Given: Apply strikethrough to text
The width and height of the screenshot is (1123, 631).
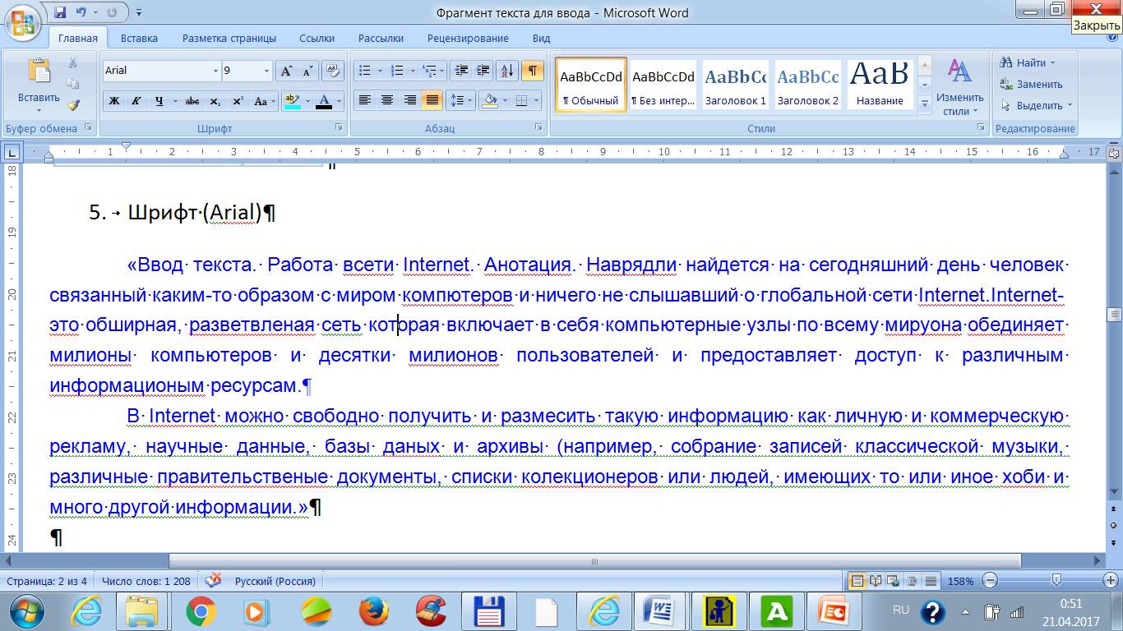Looking at the screenshot, I should click(192, 101).
